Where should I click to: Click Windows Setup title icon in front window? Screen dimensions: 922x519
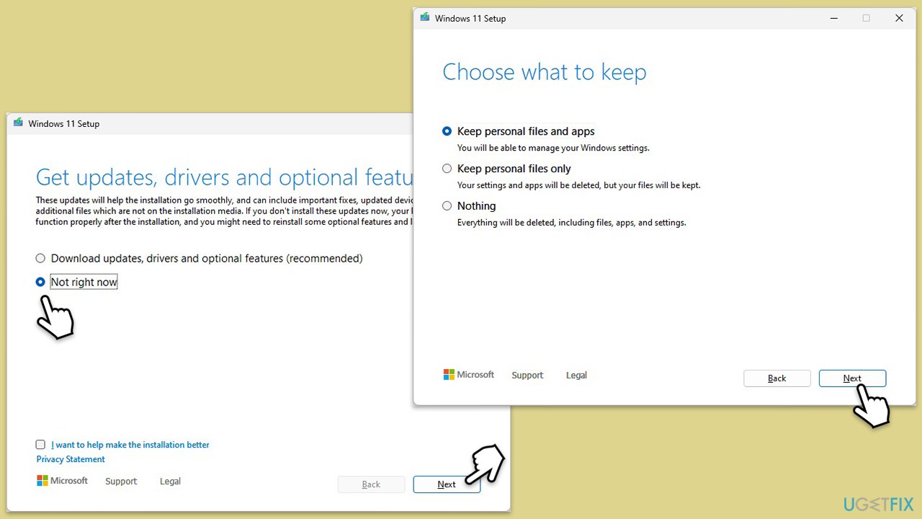tap(425, 18)
